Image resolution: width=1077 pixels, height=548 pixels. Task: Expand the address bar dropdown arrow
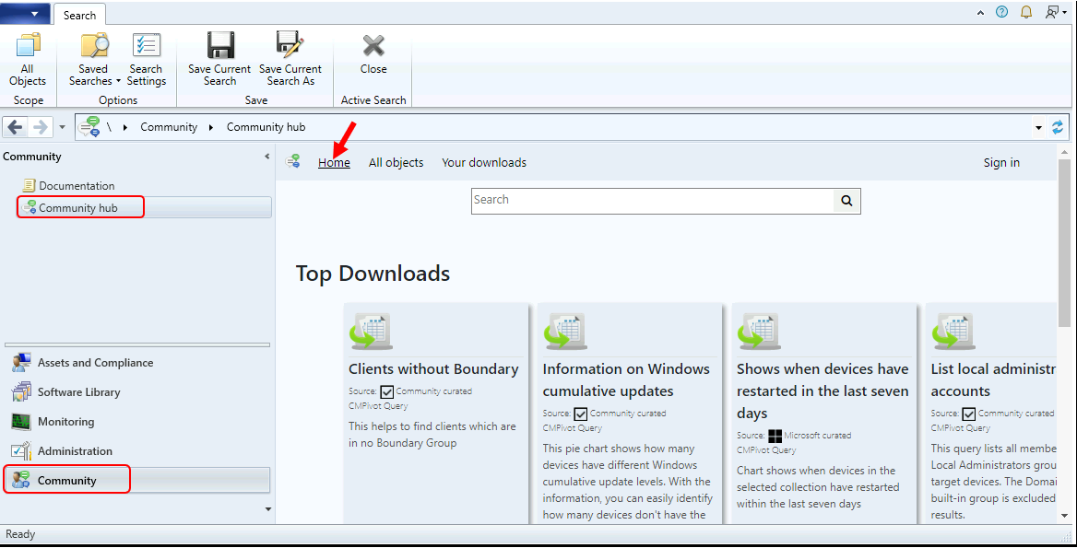[1038, 128]
